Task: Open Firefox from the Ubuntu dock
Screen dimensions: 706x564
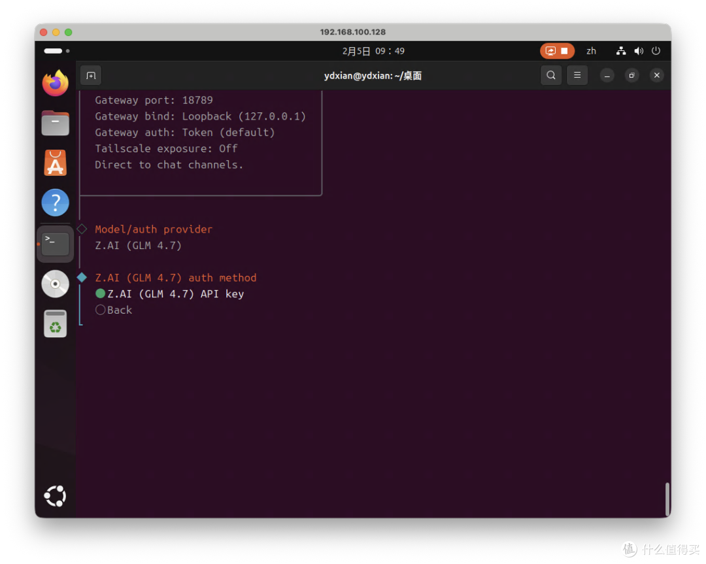Action: pyautogui.click(x=56, y=83)
